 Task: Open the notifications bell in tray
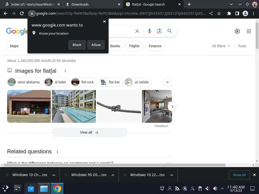coord(162,188)
